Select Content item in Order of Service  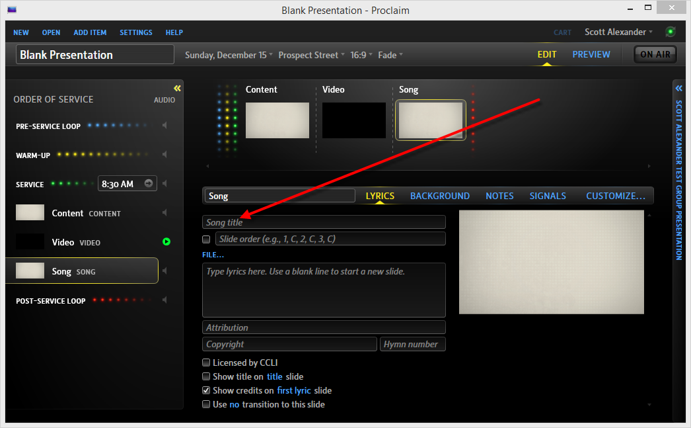coord(83,212)
